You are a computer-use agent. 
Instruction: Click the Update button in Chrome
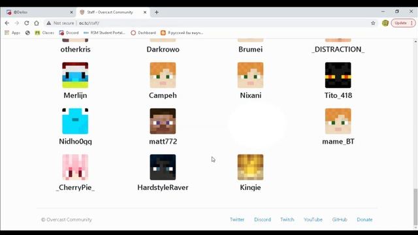(x=403, y=23)
